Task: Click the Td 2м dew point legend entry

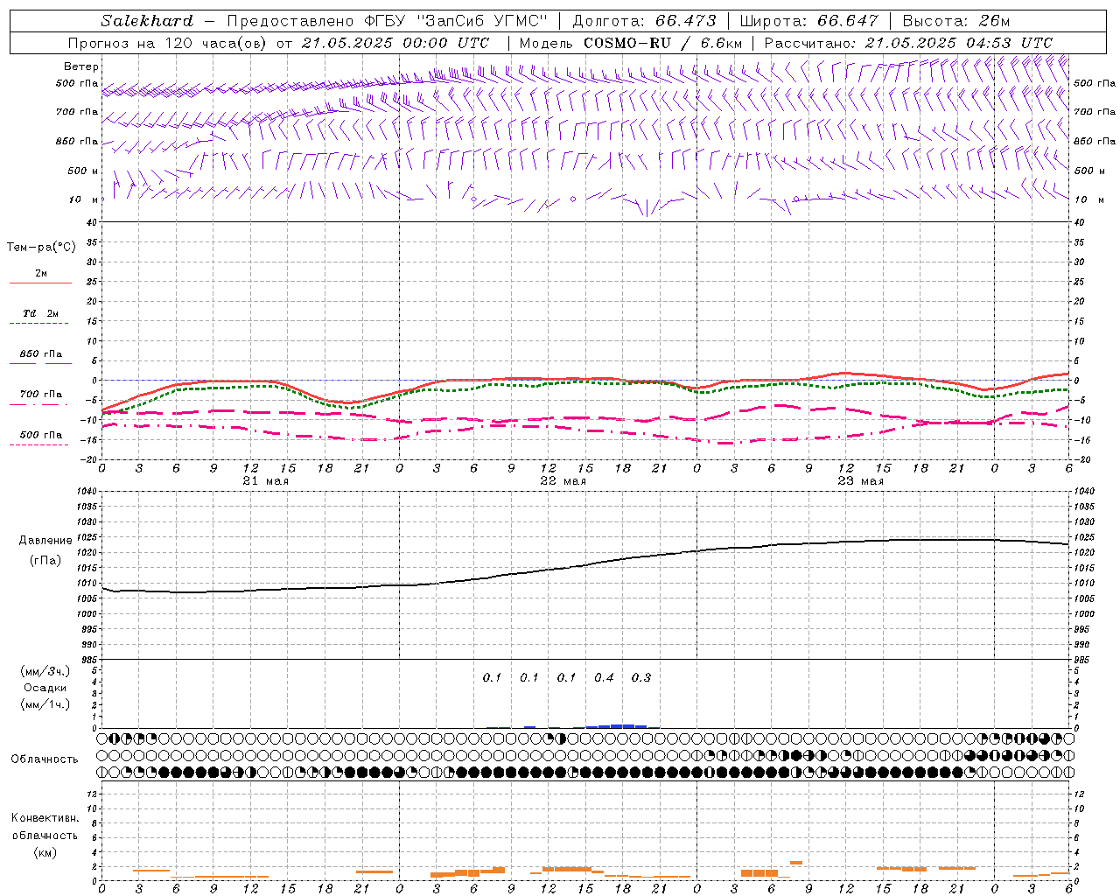Action: point(41,313)
